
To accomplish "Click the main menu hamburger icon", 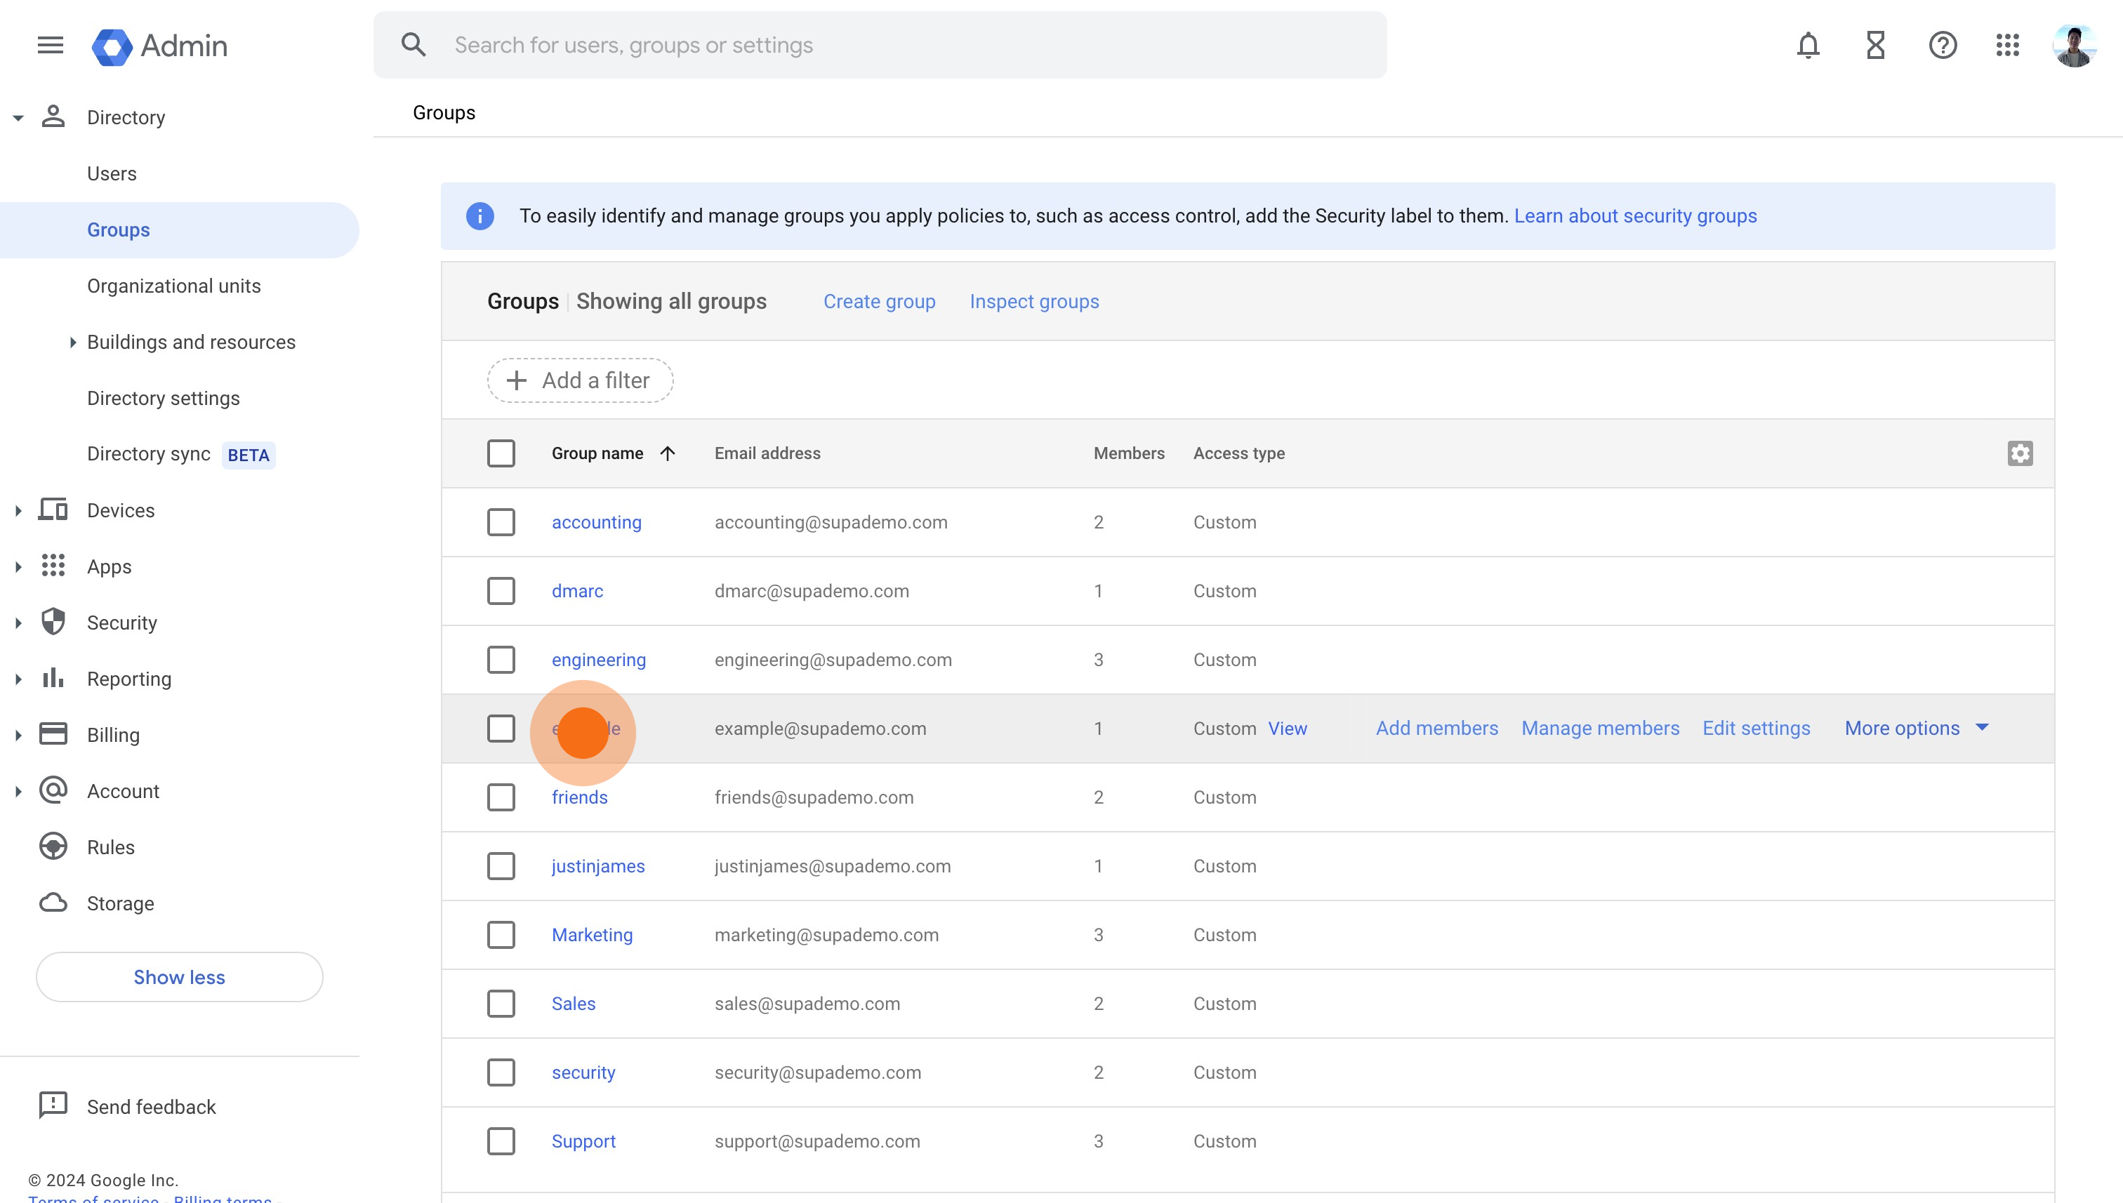I will click(51, 46).
